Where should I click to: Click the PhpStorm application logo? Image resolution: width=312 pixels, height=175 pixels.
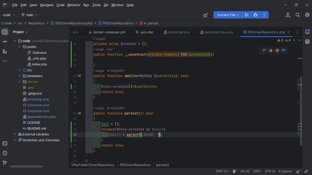(x=5, y=5)
